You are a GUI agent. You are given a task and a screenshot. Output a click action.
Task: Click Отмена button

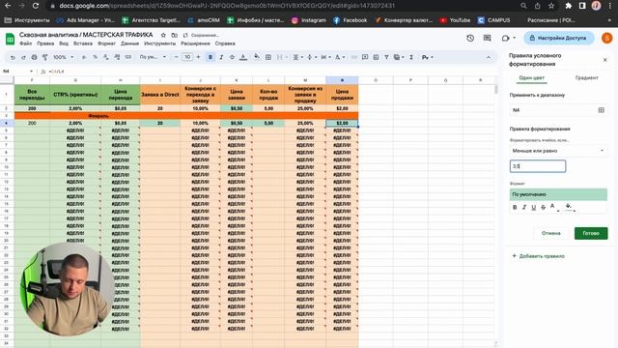click(x=550, y=233)
